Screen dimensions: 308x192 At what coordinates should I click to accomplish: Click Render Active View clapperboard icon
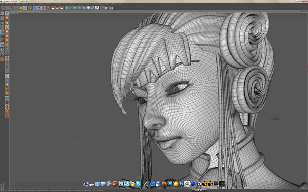point(53,8)
